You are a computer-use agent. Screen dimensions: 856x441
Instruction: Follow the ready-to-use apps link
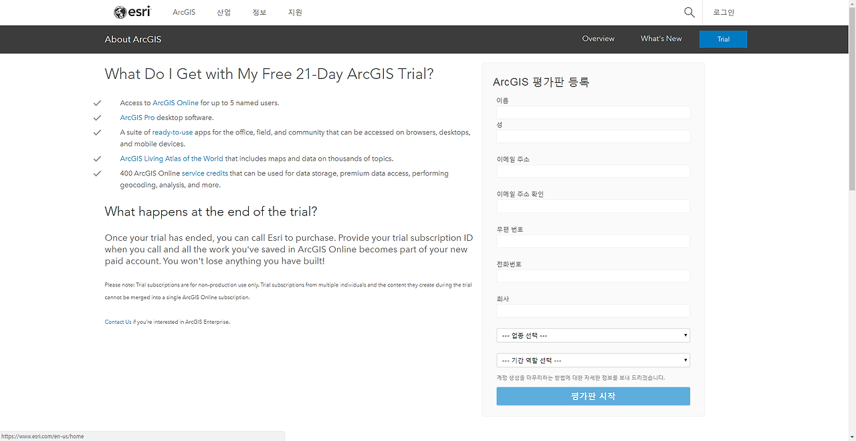(173, 133)
